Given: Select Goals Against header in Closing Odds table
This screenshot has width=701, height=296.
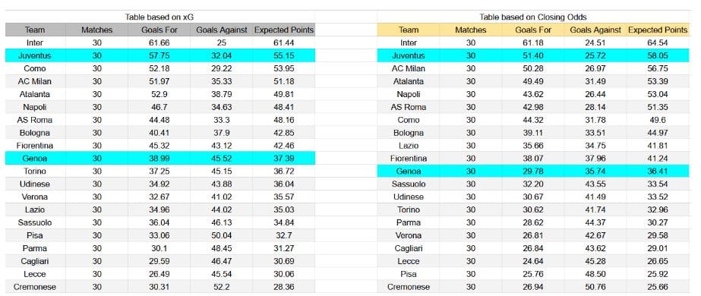Looking at the screenshot, I should pos(595,30).
